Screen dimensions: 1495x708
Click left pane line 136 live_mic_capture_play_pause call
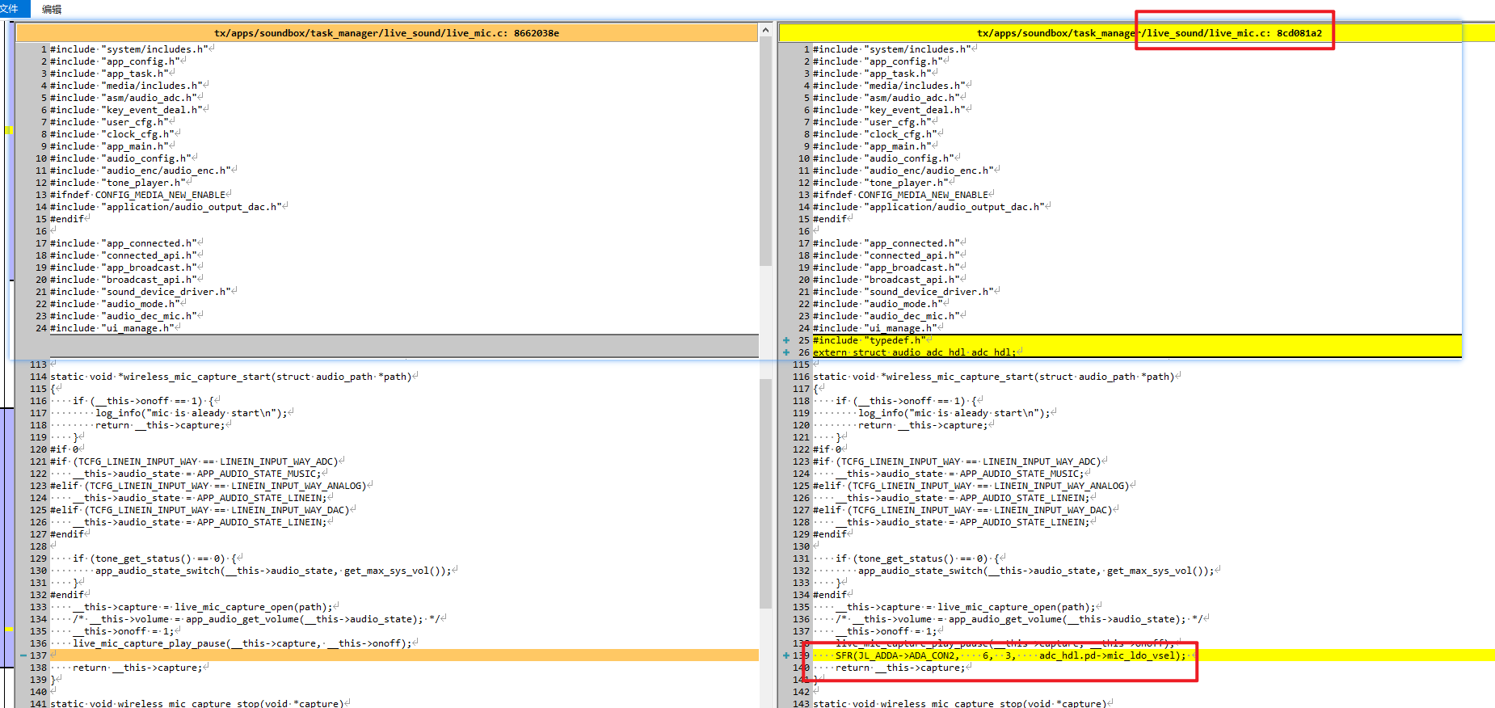tap(242, 643)
